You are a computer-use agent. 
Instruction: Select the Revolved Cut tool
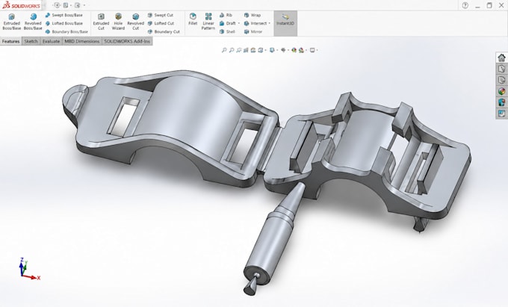coord(135,22)
